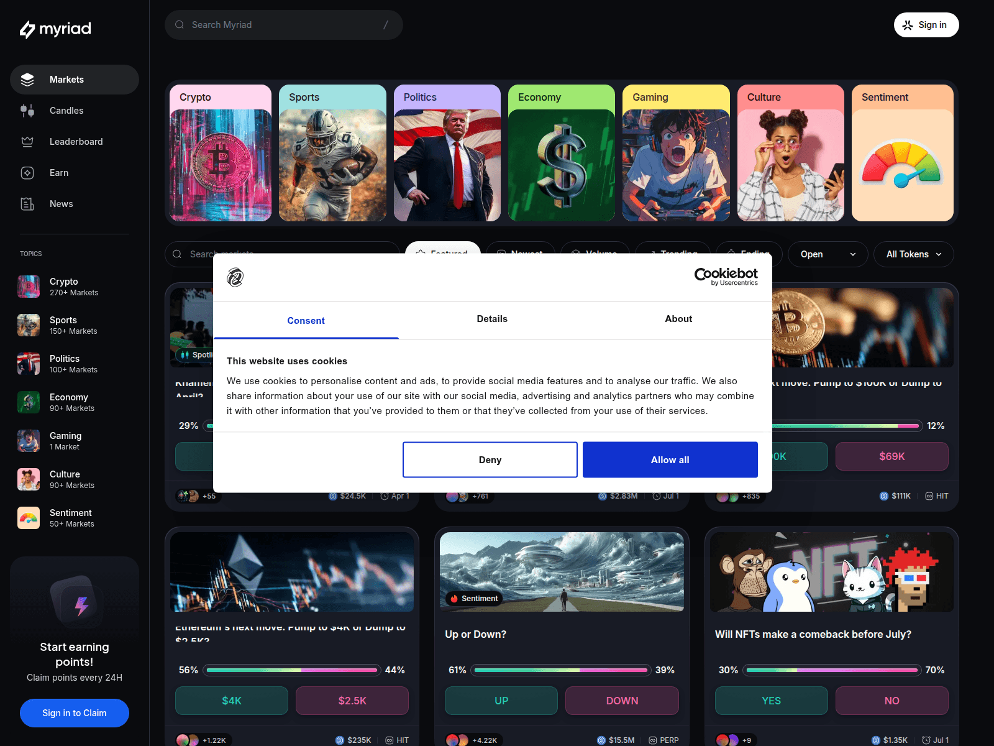Screen dimensions: 994x746
Task: Open the Economy category card
Action: pos(562,153)
